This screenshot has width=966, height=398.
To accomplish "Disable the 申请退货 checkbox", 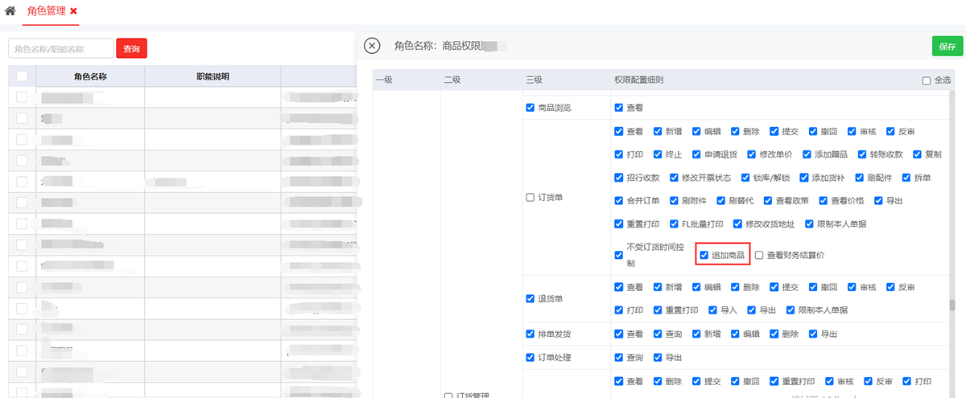I will point(697,154).
